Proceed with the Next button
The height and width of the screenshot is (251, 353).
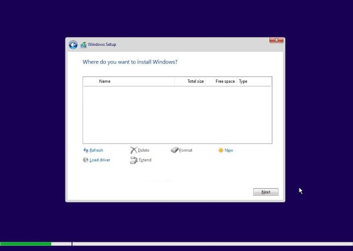pos(266,192)
